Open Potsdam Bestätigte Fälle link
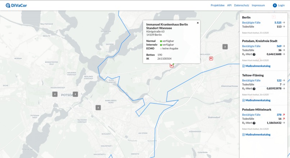The width and height of the screenshot is (290, 158). pos(251,46)
